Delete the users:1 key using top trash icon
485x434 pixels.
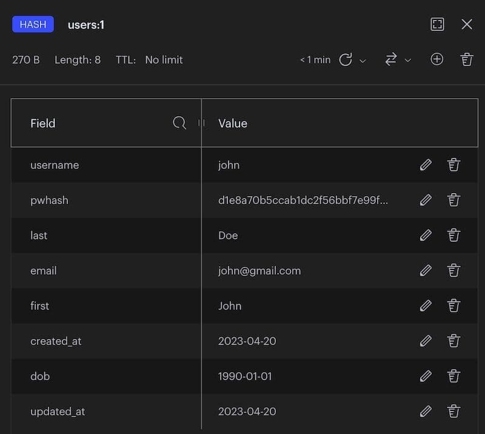coord(466,59)
